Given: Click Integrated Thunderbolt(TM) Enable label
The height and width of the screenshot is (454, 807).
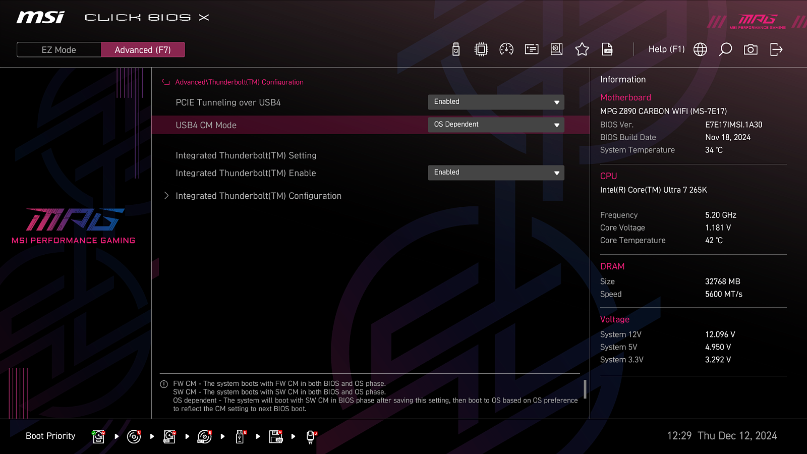Looking at the screenshot, I should 246,173.
